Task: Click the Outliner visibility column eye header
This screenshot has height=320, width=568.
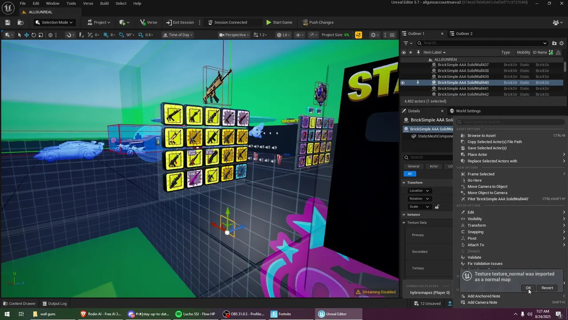Action: 403,52
